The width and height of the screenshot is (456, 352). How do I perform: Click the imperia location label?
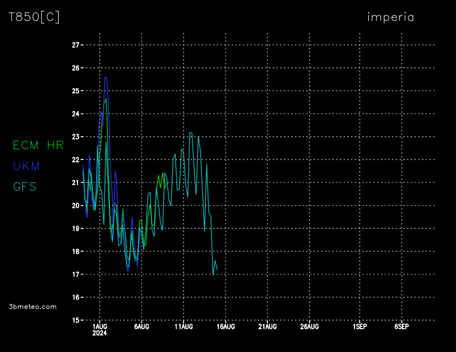tap(390, 17)
